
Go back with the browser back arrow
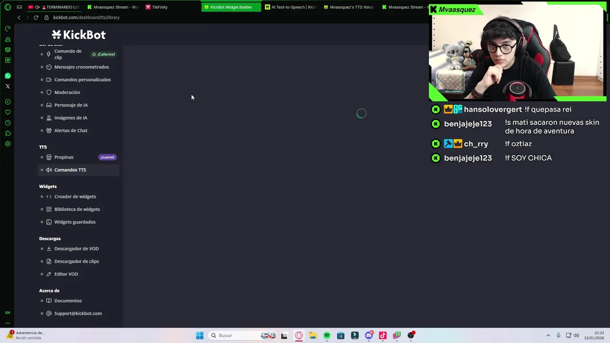point(19,18)
